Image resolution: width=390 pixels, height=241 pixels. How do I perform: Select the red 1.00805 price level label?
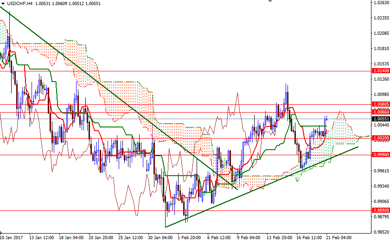click(381, 104)
